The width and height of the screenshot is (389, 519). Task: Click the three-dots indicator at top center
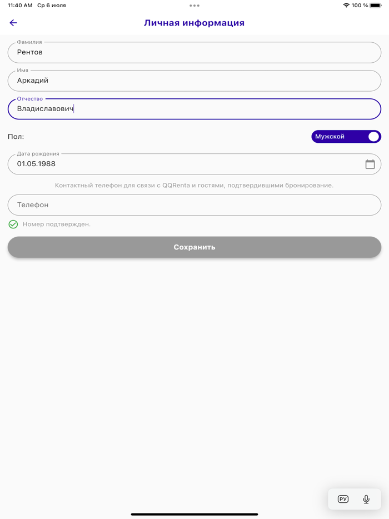click(x=194, y=5)
